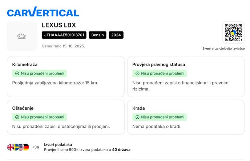Click the checkmark icon in Kilometraža card
250x161 pixels.
point(17,73)
